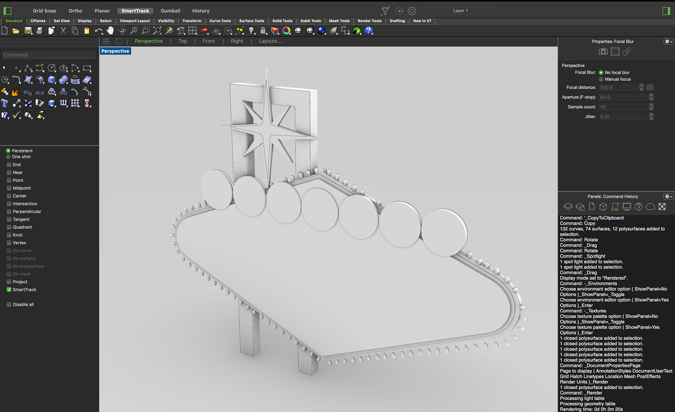Click the padlock Lock icon
The image size is (675, 412).
(263, 31)
